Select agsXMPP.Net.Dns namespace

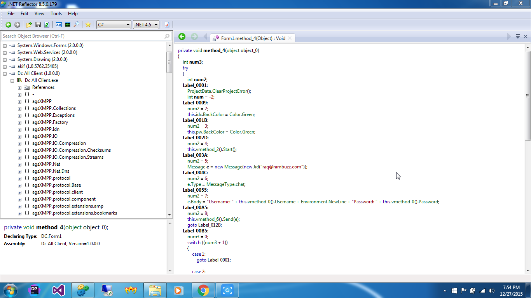51,171
